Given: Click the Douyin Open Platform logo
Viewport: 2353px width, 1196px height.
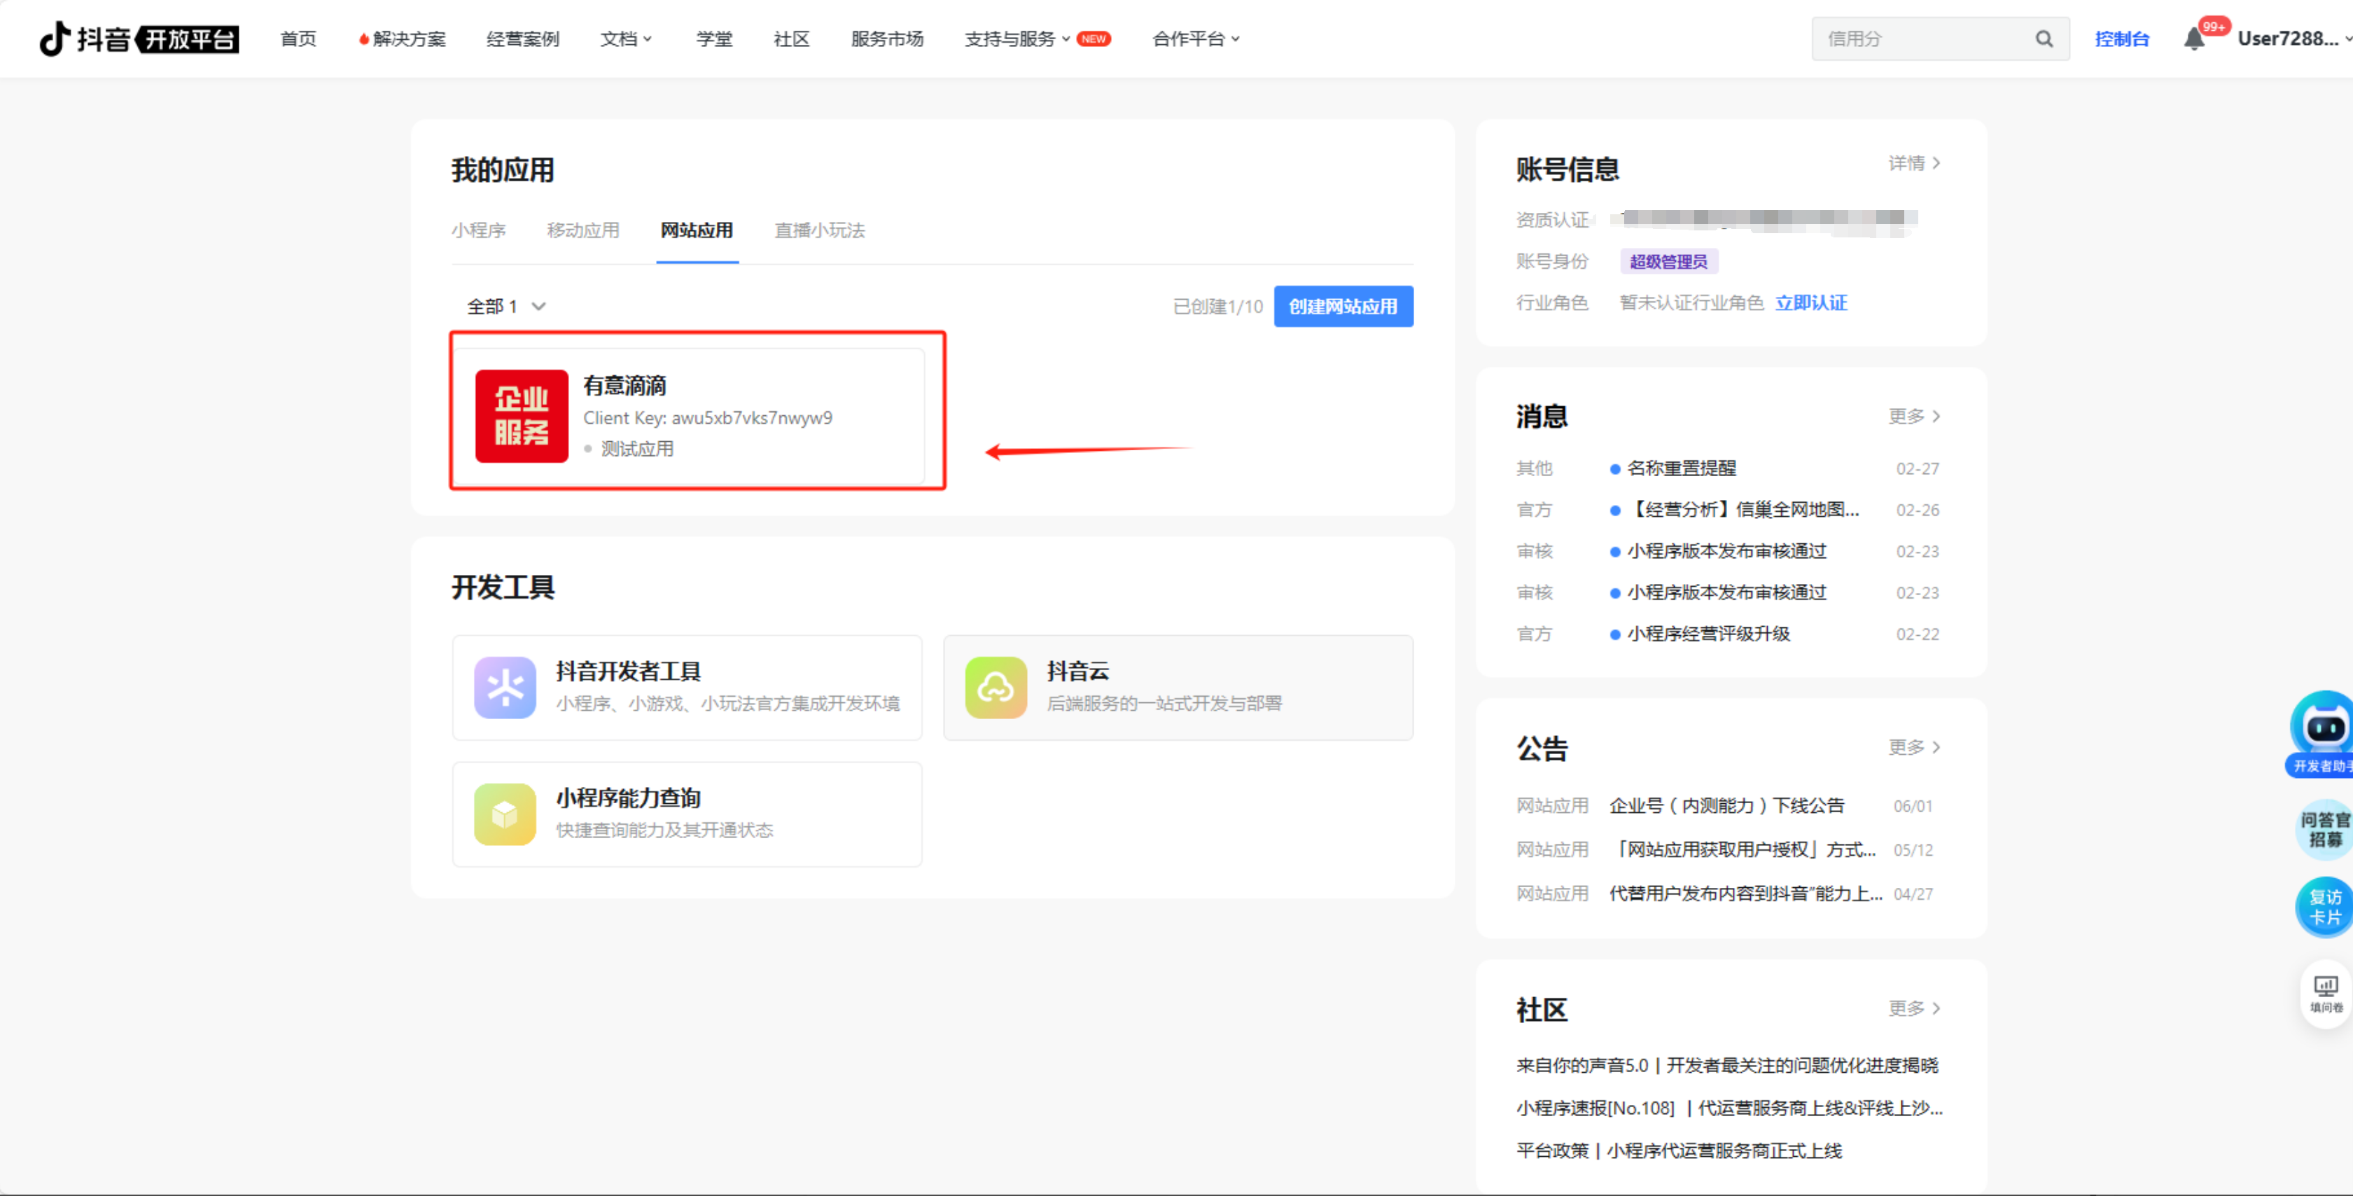Looking at the screenshot, I should [x=139, y=39].
